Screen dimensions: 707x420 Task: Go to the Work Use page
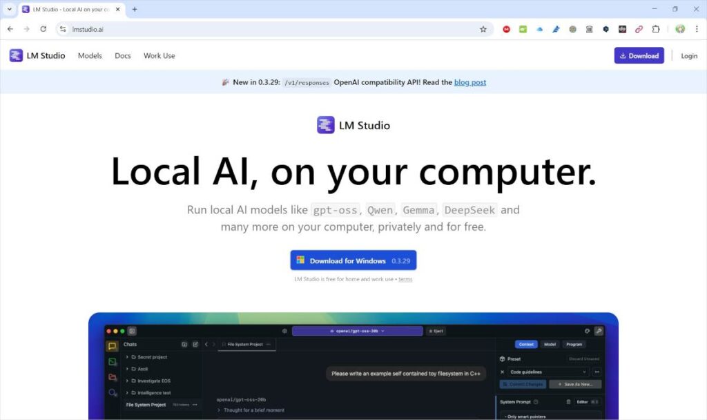(159, 56)
